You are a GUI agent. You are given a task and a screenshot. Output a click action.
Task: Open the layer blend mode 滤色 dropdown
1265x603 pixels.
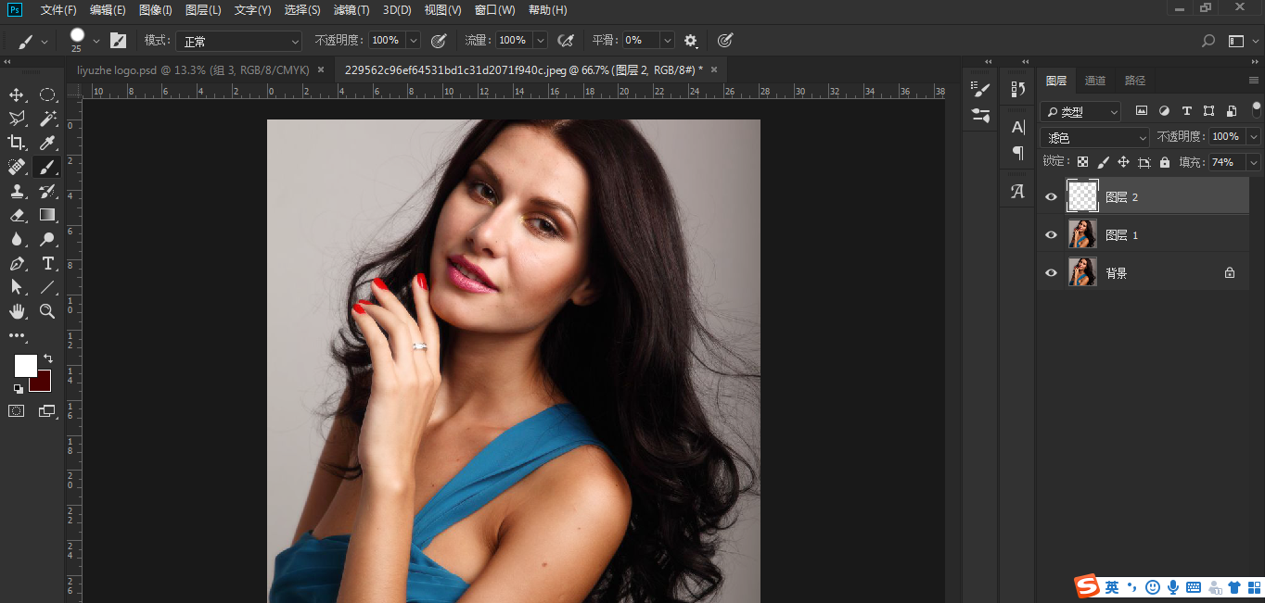[x=1094, y=137]
